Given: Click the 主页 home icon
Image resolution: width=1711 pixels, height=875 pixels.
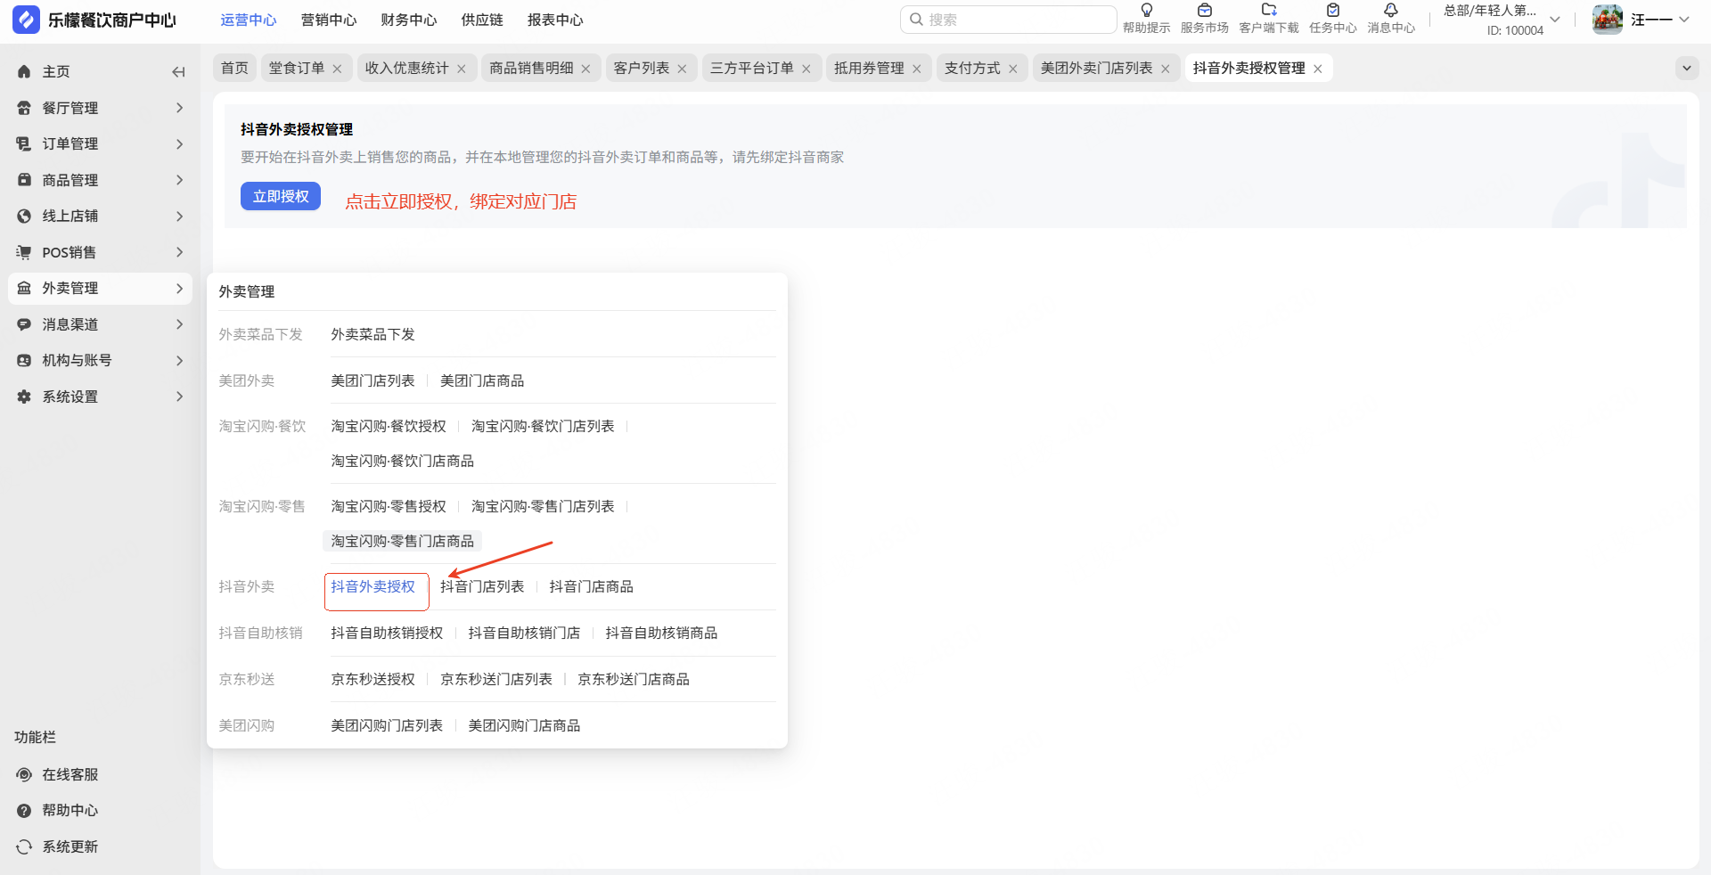Looking at the screenshot, I should 24,72.
